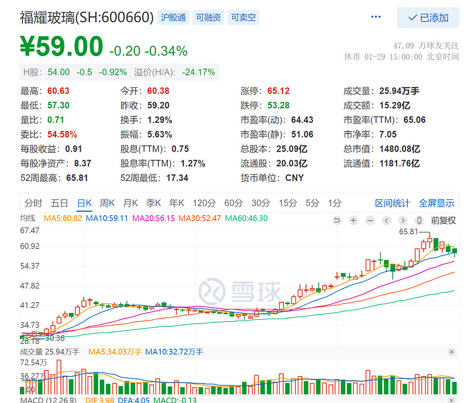Switch to the 30分 chart tab
The width and height of the screenshot is (468, 403).
[x=260, y=204]
